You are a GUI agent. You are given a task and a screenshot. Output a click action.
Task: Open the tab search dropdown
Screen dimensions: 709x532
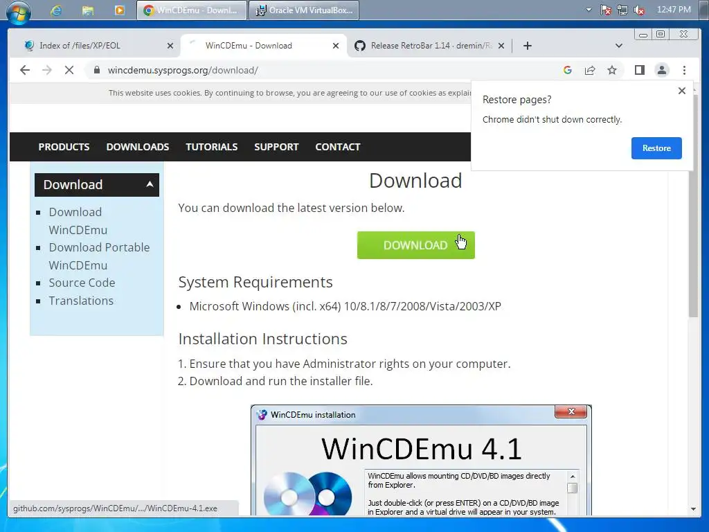click(619, 46)
